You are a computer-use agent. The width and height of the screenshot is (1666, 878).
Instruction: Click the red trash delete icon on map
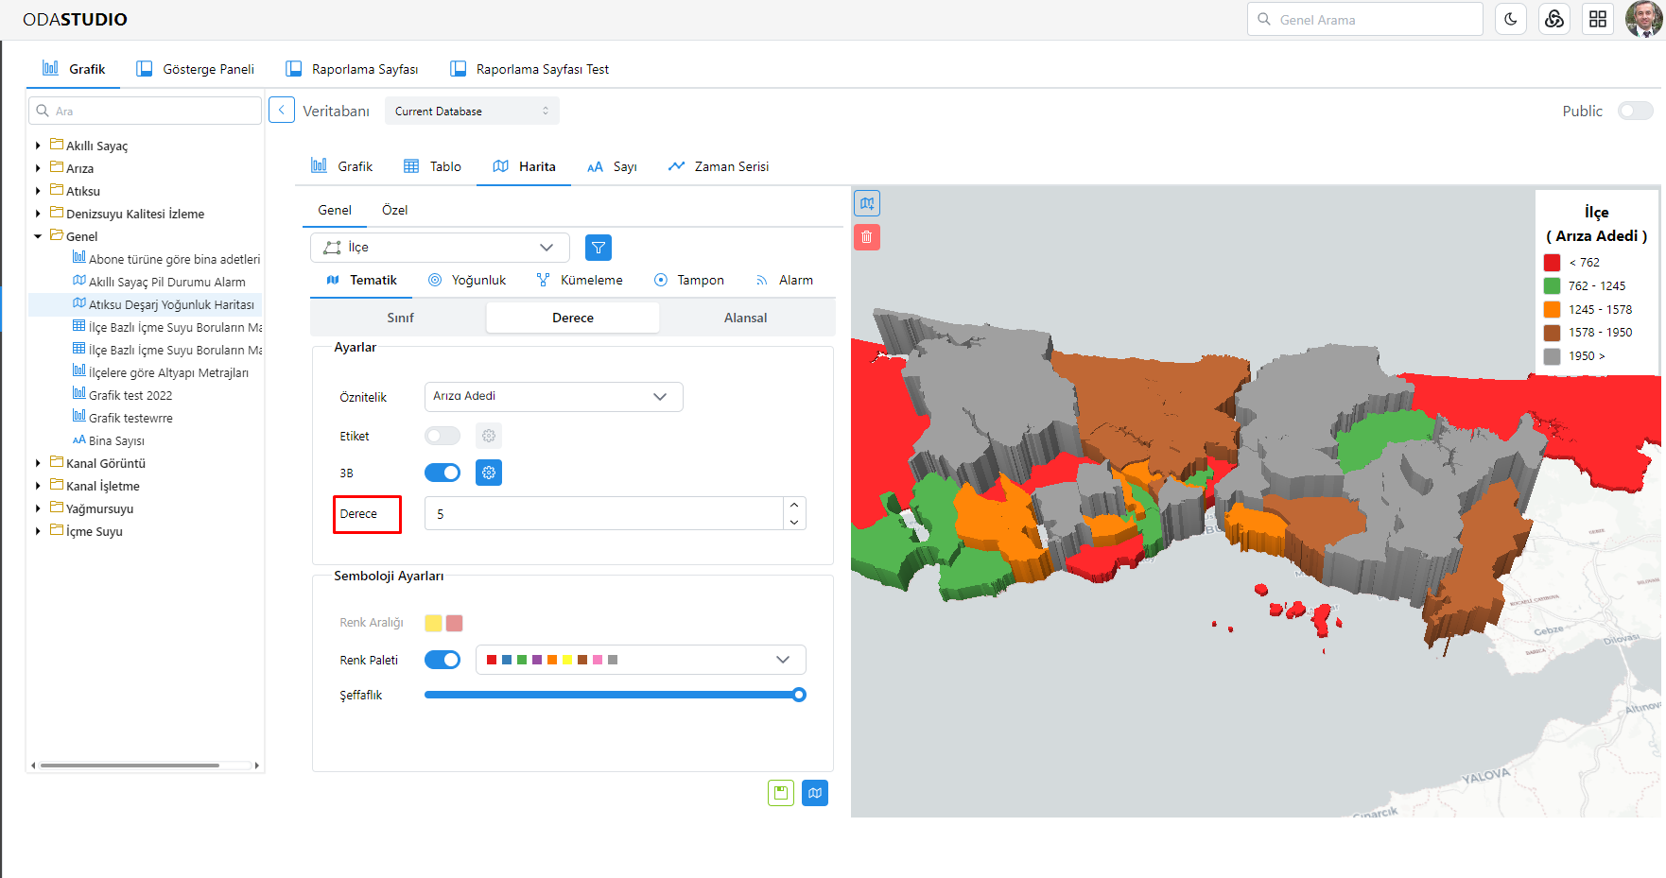tap(866, 237)
